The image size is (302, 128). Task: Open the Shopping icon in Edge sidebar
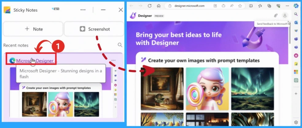coord(296,31)
